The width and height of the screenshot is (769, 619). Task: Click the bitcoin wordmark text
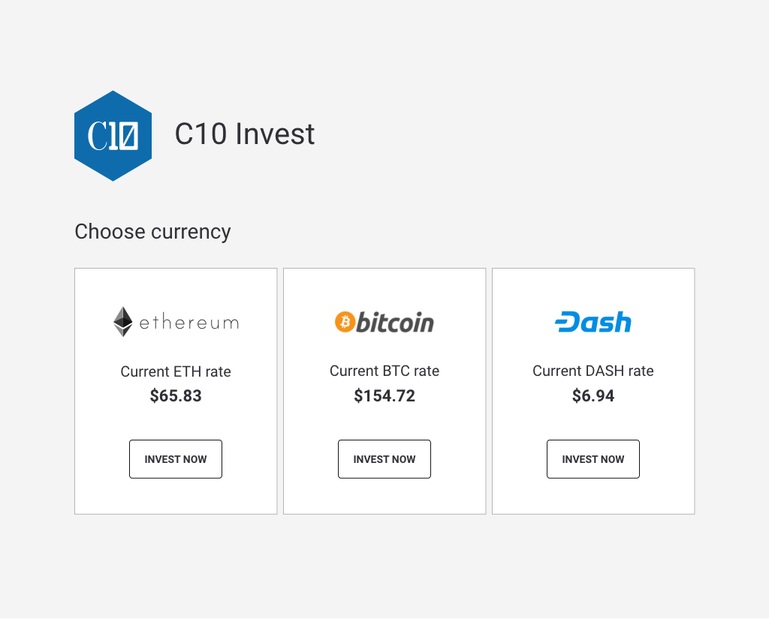(395, 323)
